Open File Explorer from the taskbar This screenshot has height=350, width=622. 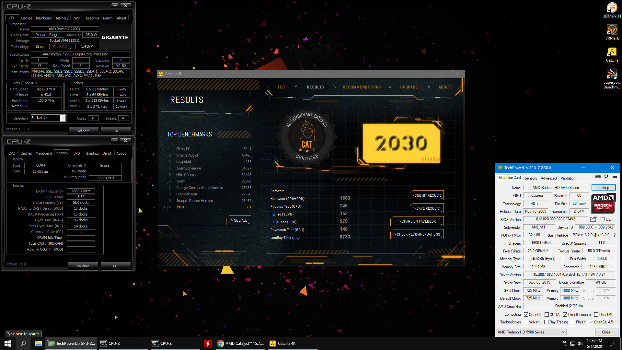[x=38, y=344]
